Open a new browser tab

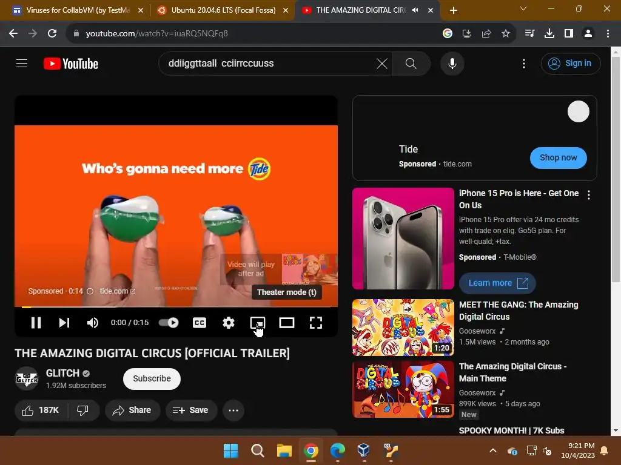[x=454, y=10]
